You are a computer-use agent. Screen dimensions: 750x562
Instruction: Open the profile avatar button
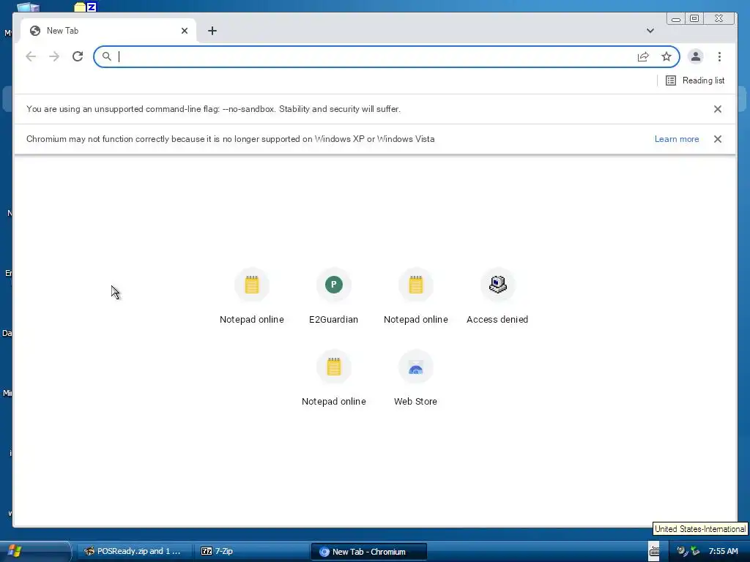(696, 56)
